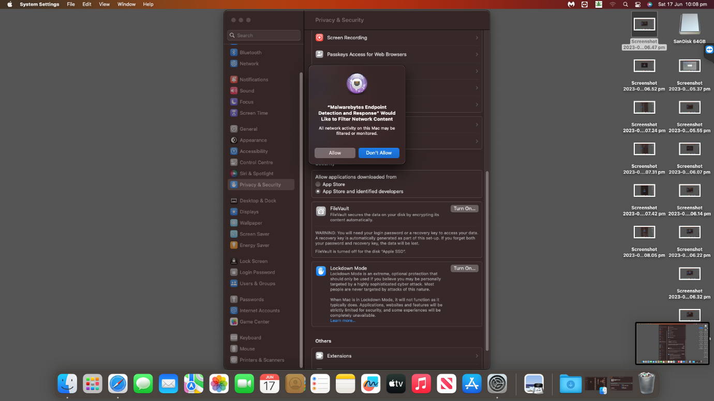Go to Printers & Scanners settings
The image size is (714, 401).
[x=261, y=360]
